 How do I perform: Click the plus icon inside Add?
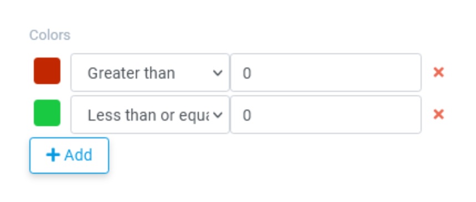click(53, 155)
